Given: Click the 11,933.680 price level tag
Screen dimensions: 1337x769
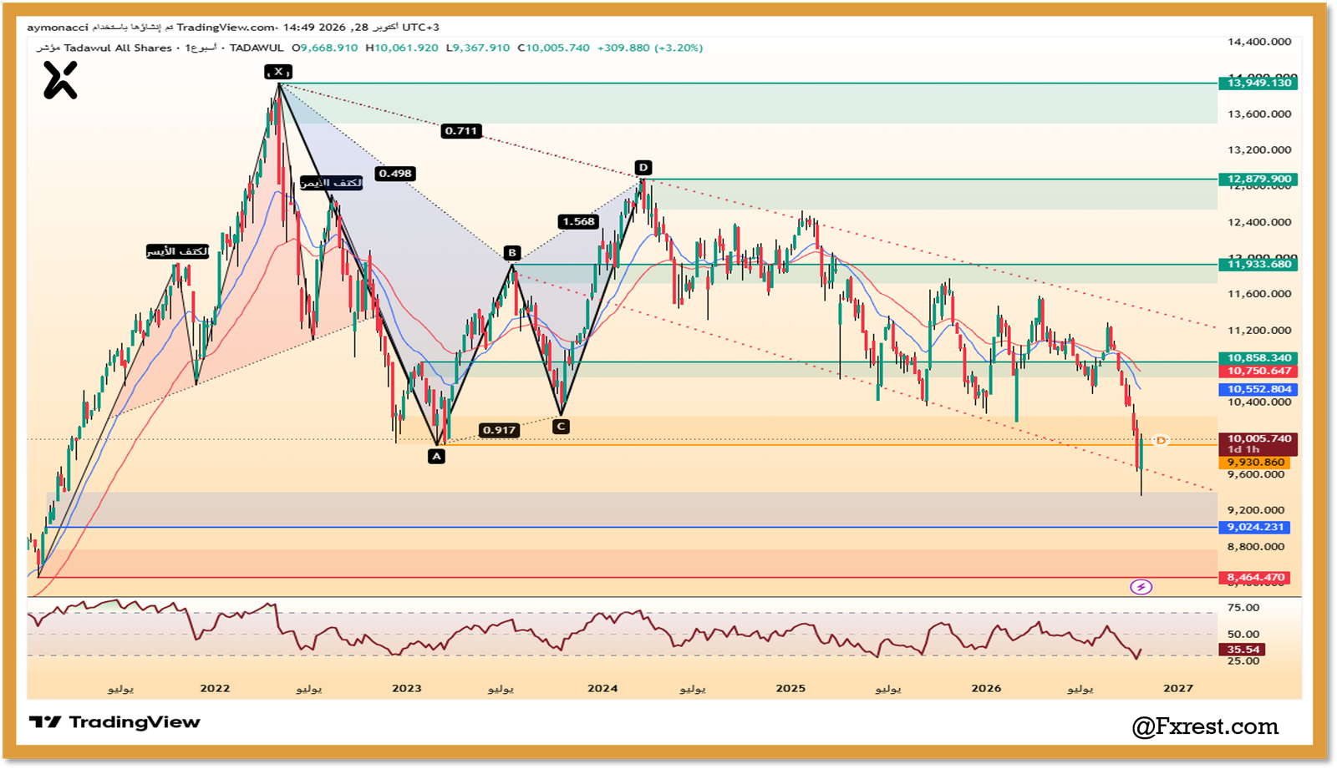Looking at the screenshot, I should (x=1259, y=264).
